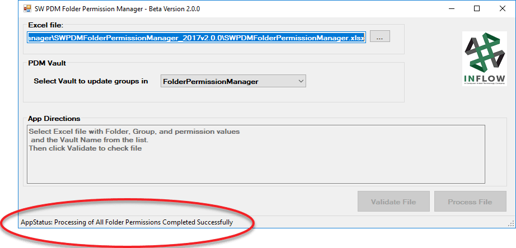Viewport: 516px width, 248px height.
Task: Click the 'App Directions' group label
Action: pyautogui.click(x=54, y=119)
